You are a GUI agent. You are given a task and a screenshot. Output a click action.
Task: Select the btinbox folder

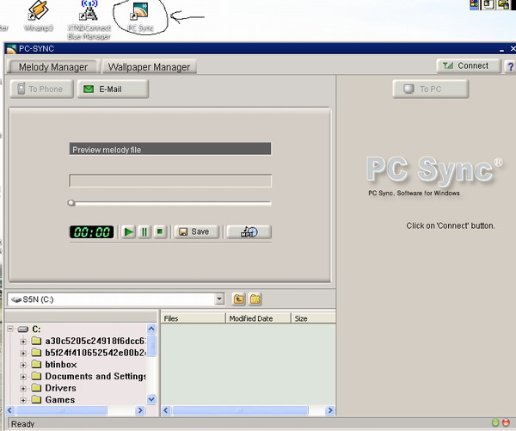click(61, 365)
